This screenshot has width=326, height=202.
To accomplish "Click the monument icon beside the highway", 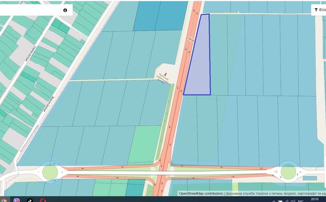I will pyautogui.click(x=165, y=74).
